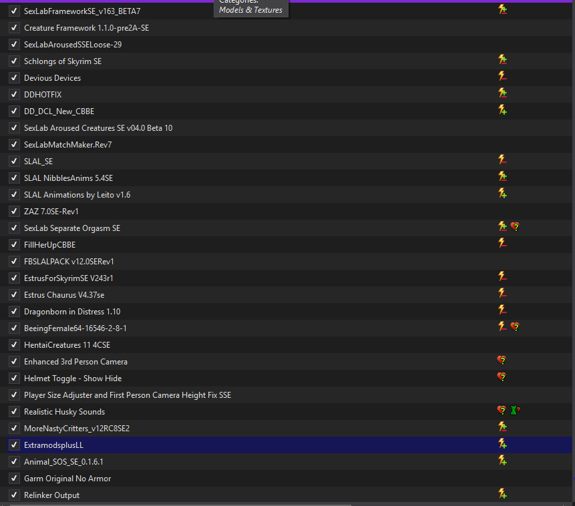575x506 pixels.
Task: Click the conflict lightning icon in the DDHOTFIX row
Action: (x=502, y=93)
